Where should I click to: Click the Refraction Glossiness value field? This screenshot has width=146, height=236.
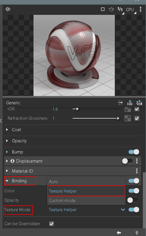pyautogui.click(x=54, y=119)
